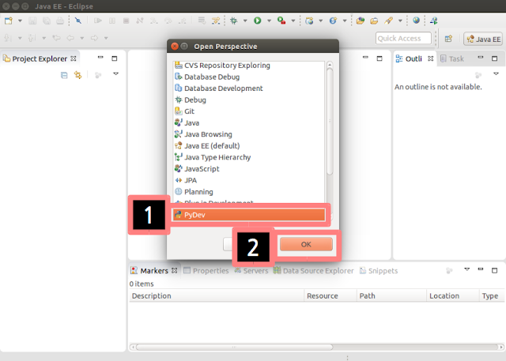Click the Drop to Frame icon
Image resolution: width=506 pixels, height=361 pixels.
[x=202, y=21]
